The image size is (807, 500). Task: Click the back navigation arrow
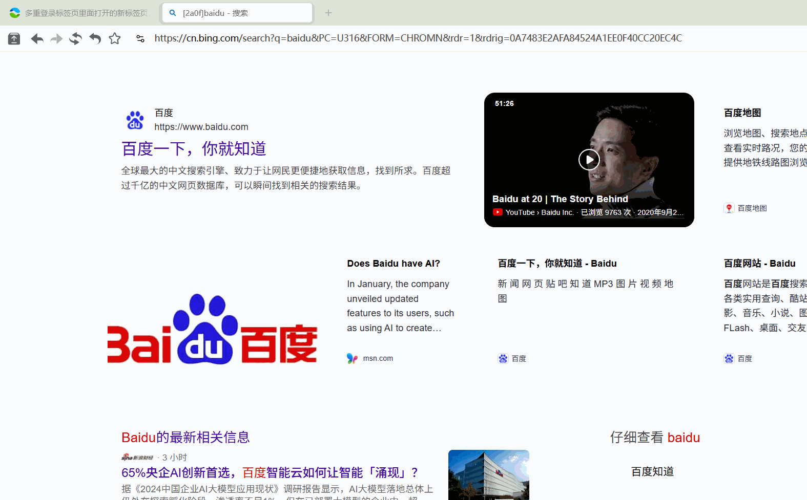pyautogui.click(x=37, y=39)
